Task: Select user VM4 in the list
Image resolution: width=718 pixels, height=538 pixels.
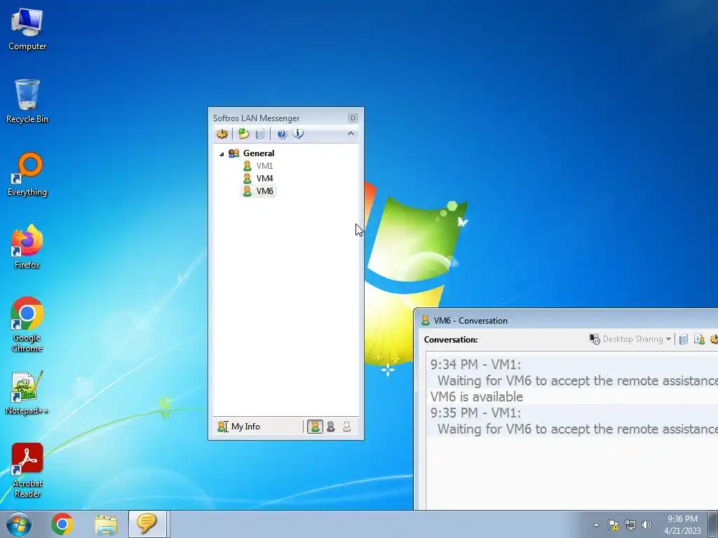Action: coord(264,179)
